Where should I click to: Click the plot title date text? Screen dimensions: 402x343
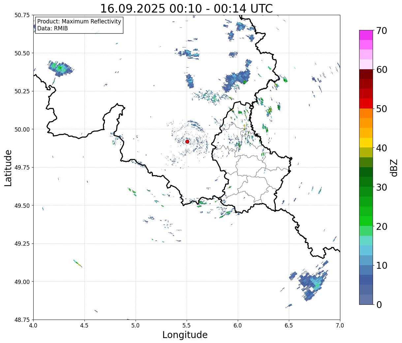pos(186,8)
